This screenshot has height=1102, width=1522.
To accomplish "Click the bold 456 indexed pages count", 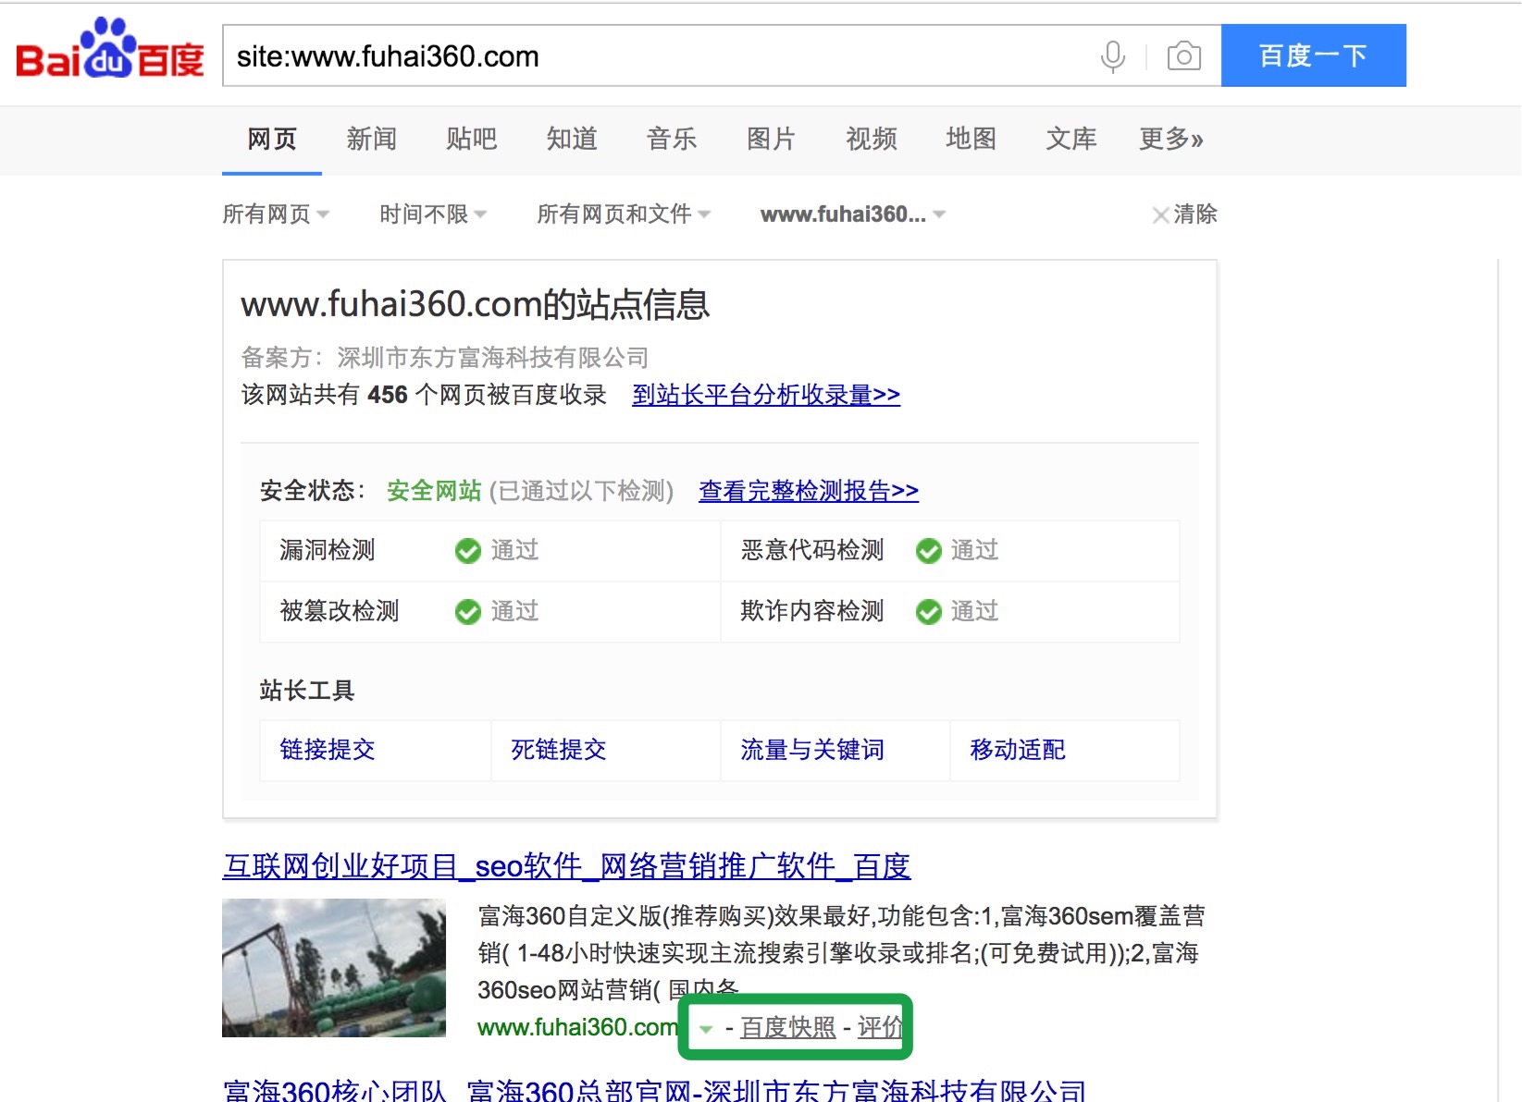I will tap(388, 395).
